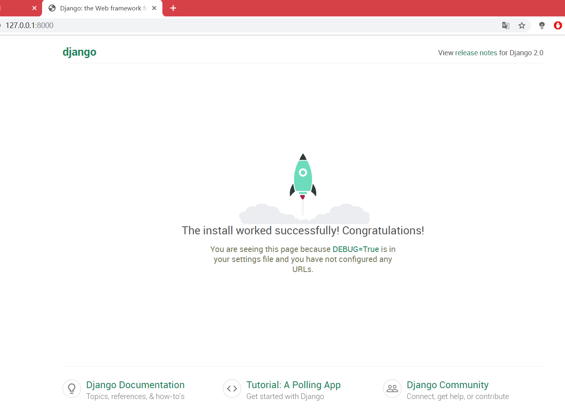Click 'The install worked successfully! Congratulations!' heading
The width and height of the screenshot is (565, 411).
[303, 231]
